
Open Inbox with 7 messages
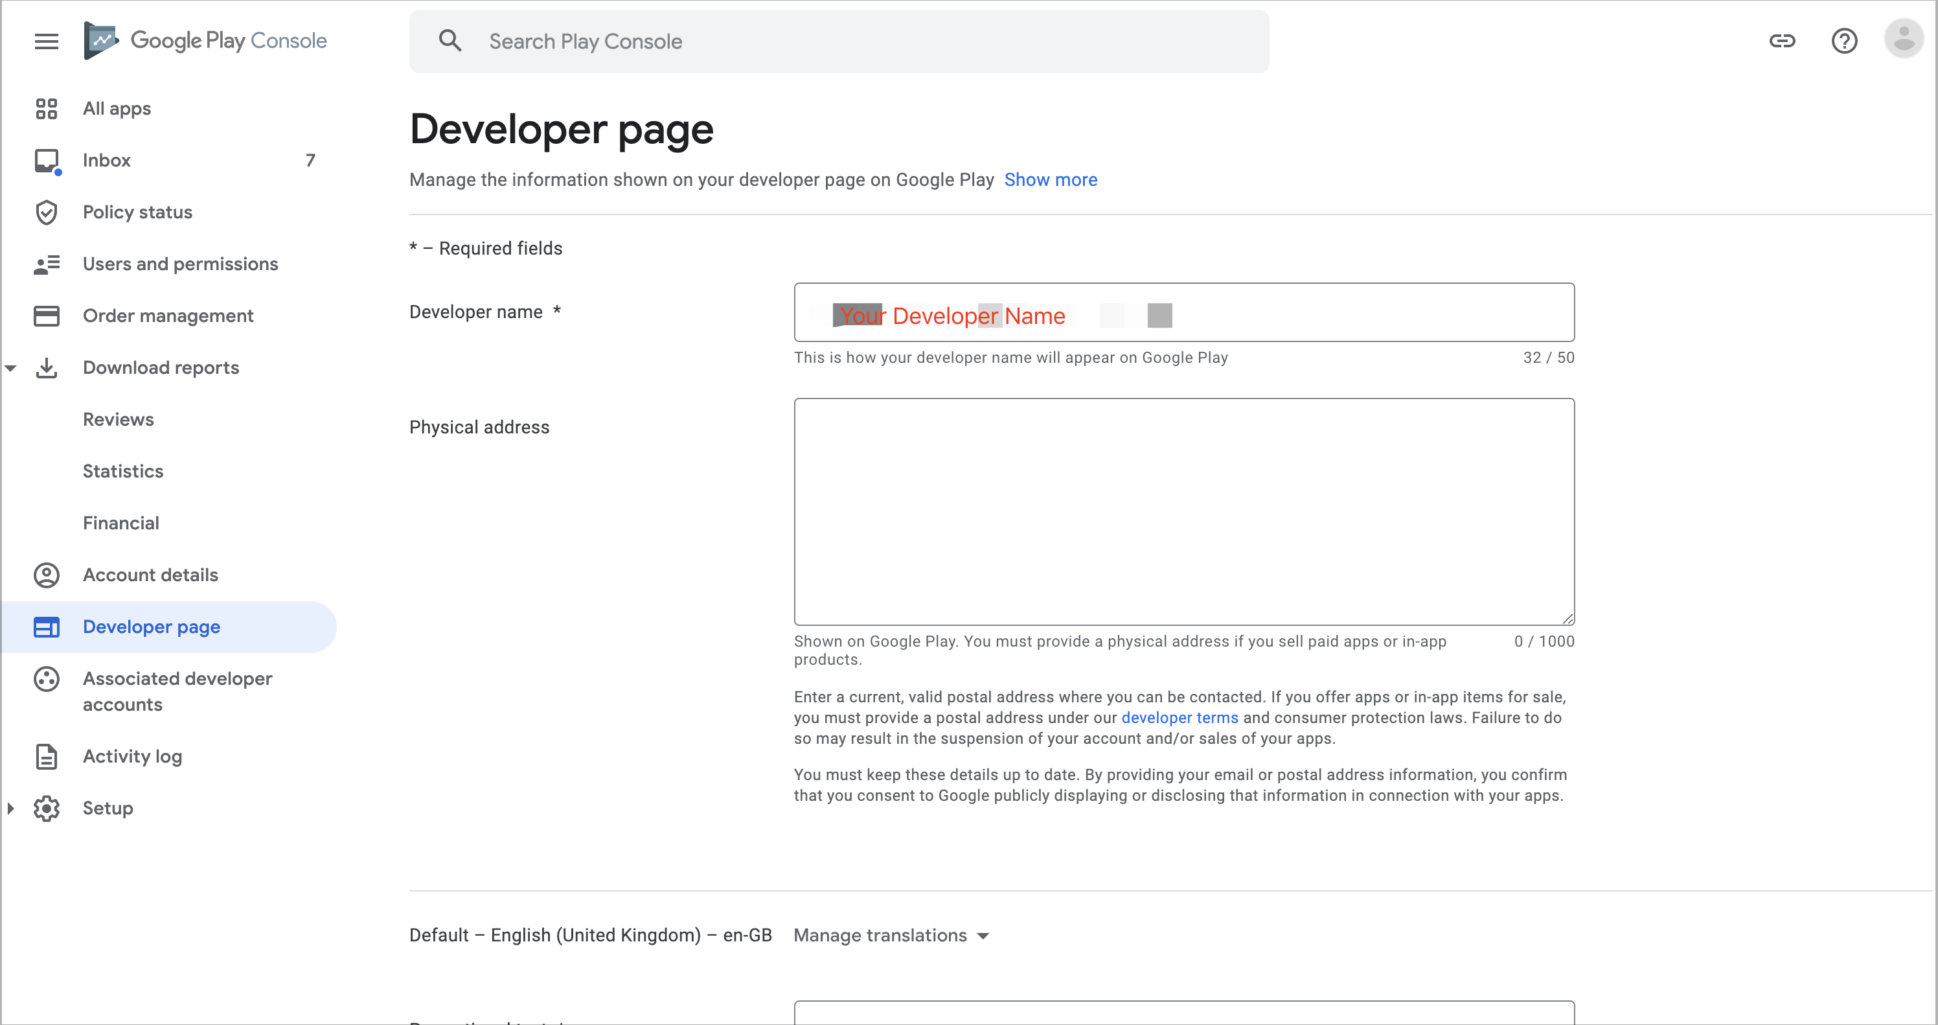pyautogui.click(x=169, y=160)
